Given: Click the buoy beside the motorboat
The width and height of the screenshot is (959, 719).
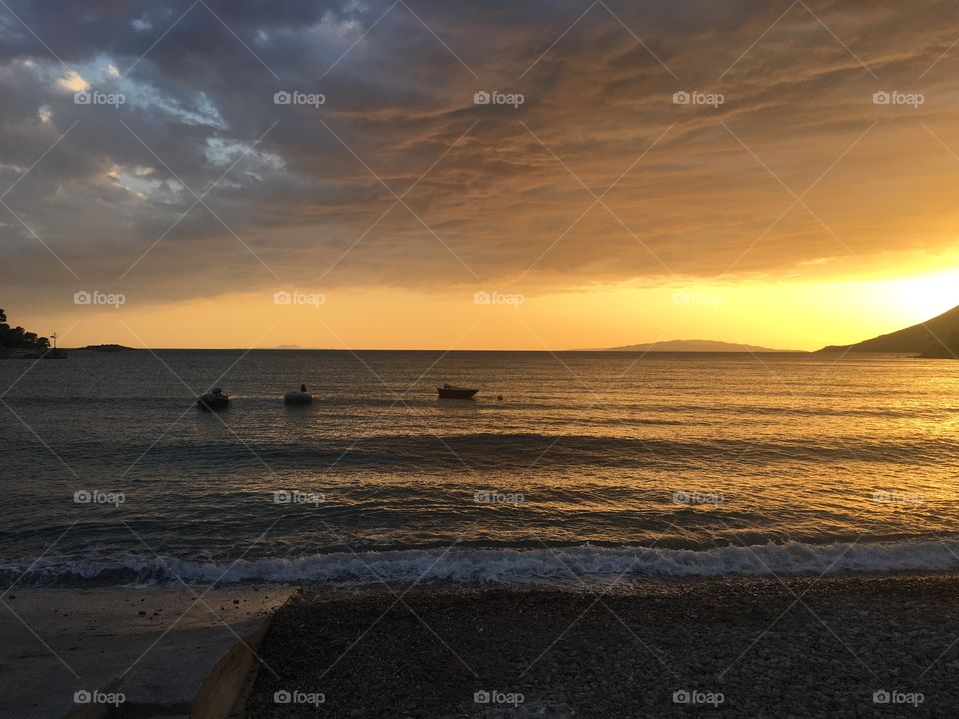Looking at the screenshot, I should pyautogui.click(x=497, y=399).
